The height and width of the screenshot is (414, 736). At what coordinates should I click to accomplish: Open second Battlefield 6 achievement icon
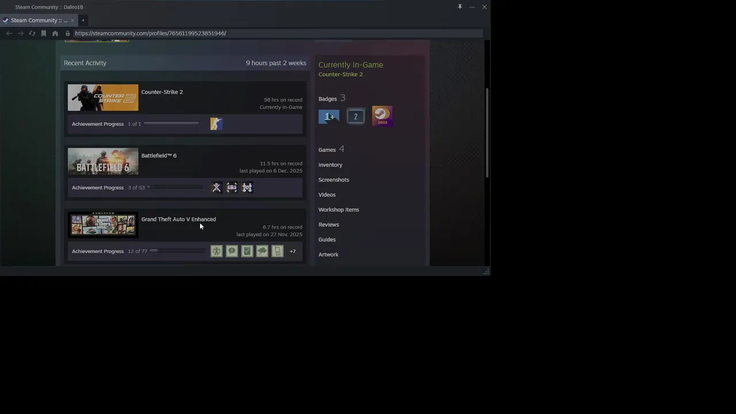click(x=232, y=187)
